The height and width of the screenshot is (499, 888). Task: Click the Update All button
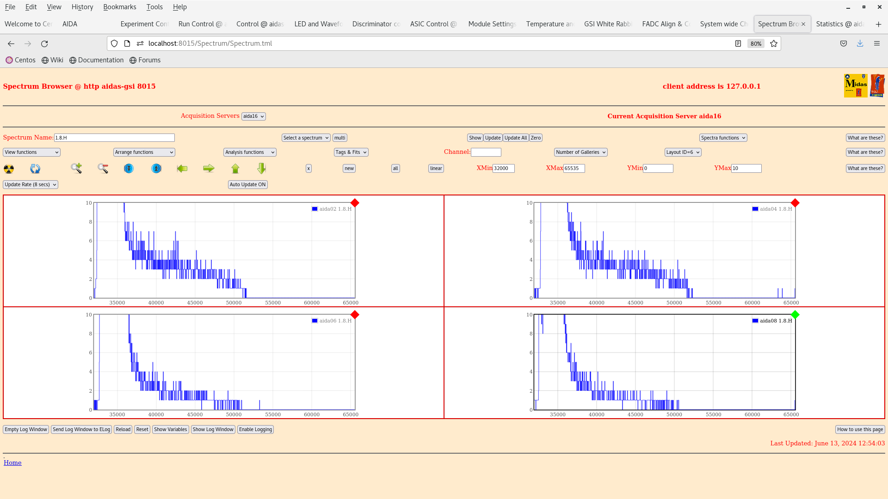point(515,138)
